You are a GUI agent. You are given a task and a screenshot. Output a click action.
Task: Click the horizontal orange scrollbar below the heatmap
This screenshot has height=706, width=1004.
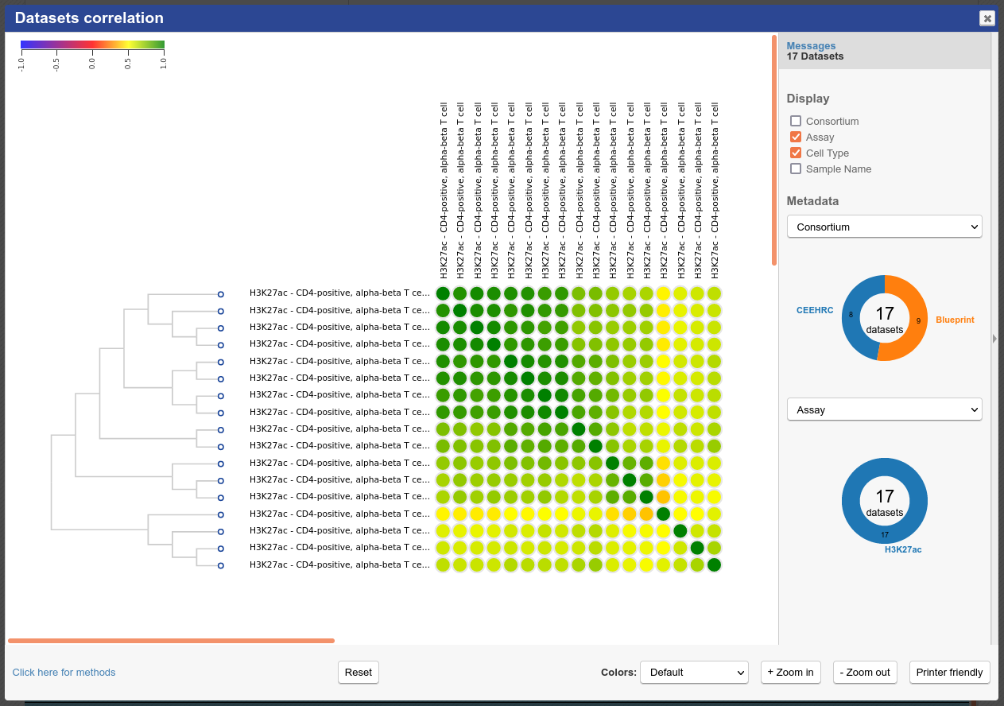(171, 640)
